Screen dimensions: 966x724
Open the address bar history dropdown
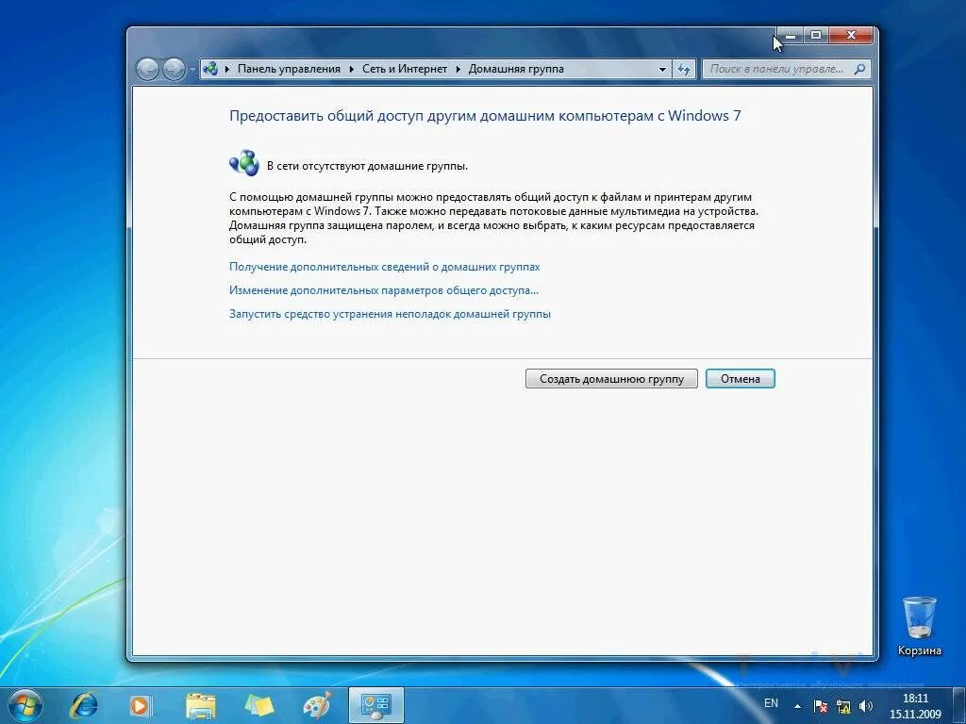(x=663, y=70)
